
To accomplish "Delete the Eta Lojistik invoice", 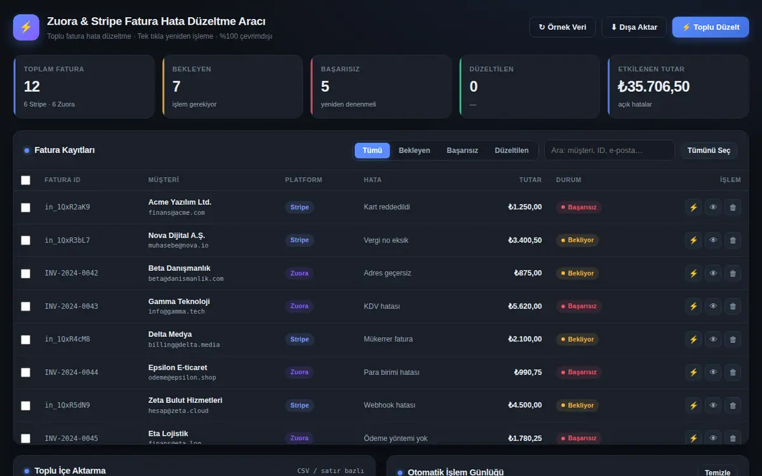I will pos(733,438).
